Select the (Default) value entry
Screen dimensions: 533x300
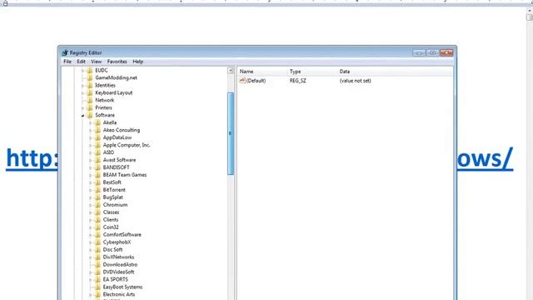click(256, 81)
